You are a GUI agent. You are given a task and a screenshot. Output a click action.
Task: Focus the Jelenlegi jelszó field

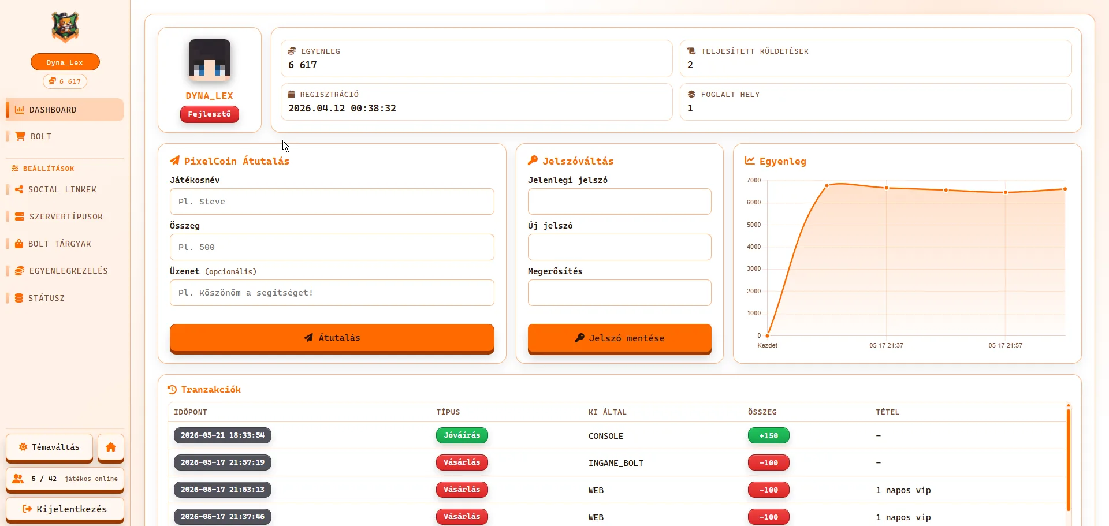click(620, 202)
